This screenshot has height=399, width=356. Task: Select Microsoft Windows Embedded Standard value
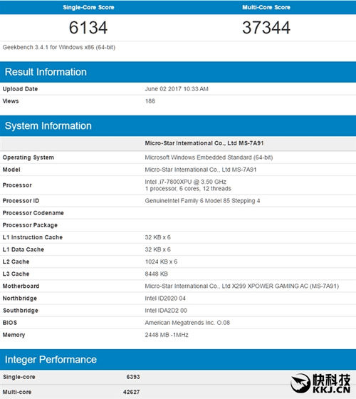tap(209, 157)
